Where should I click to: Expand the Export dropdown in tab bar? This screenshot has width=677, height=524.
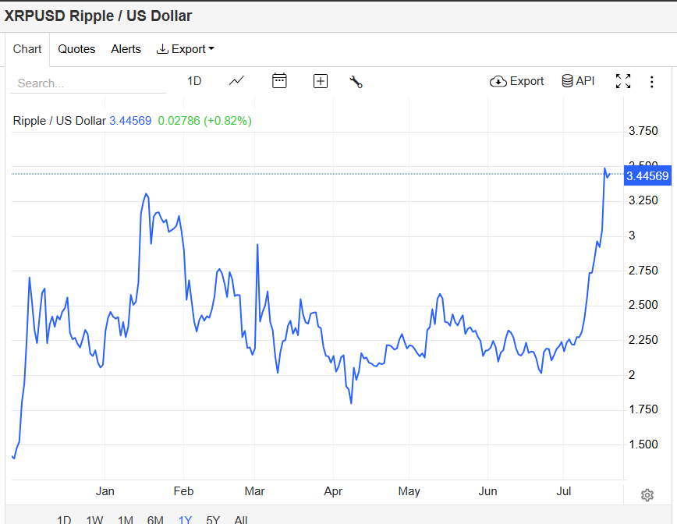click(185, 49)
